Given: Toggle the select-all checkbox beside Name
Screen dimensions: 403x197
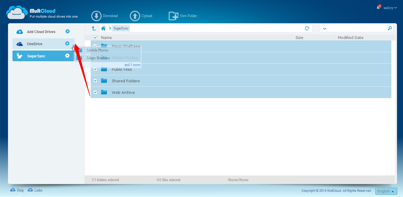Looking at the screenshot, I should point(95,38).
